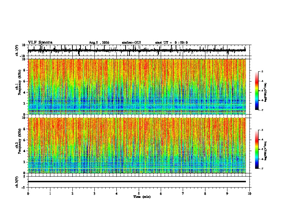Click the thick ch.3 voltage trace line
This screenshot has width=281, height=217.
137,182
